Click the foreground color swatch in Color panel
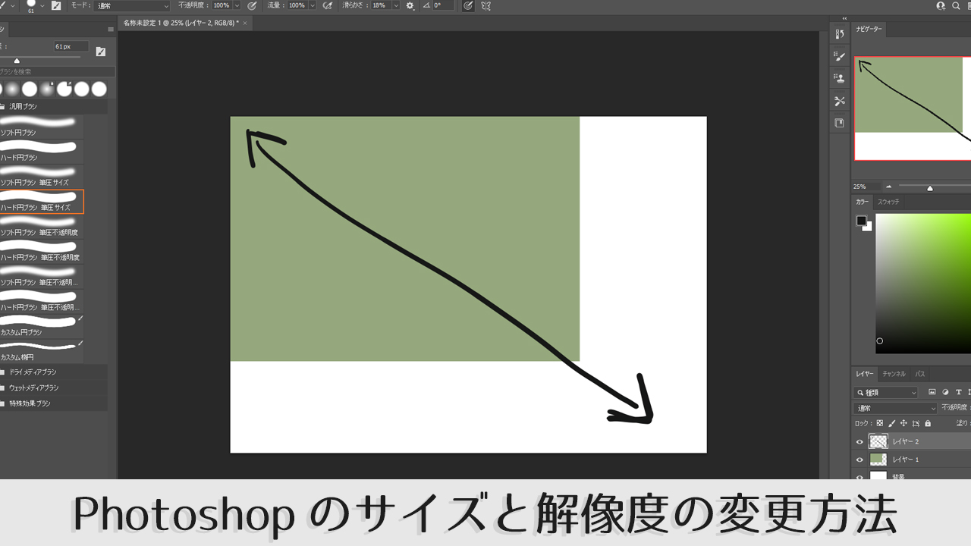This screenshot has height=546, width=971. (x=862, y=221)
